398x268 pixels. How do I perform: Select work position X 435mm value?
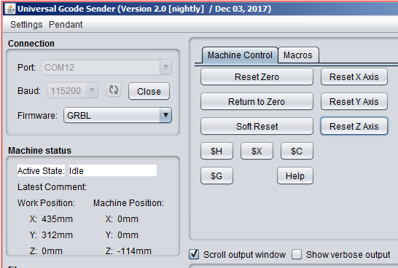[57, 218]
